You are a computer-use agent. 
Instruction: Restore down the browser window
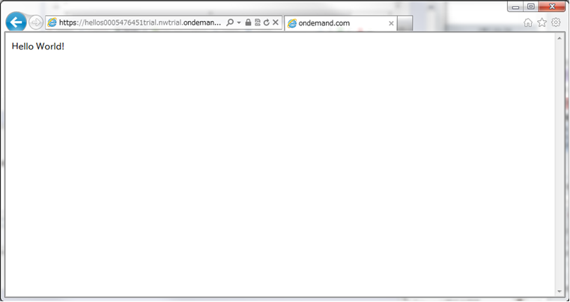531,7
